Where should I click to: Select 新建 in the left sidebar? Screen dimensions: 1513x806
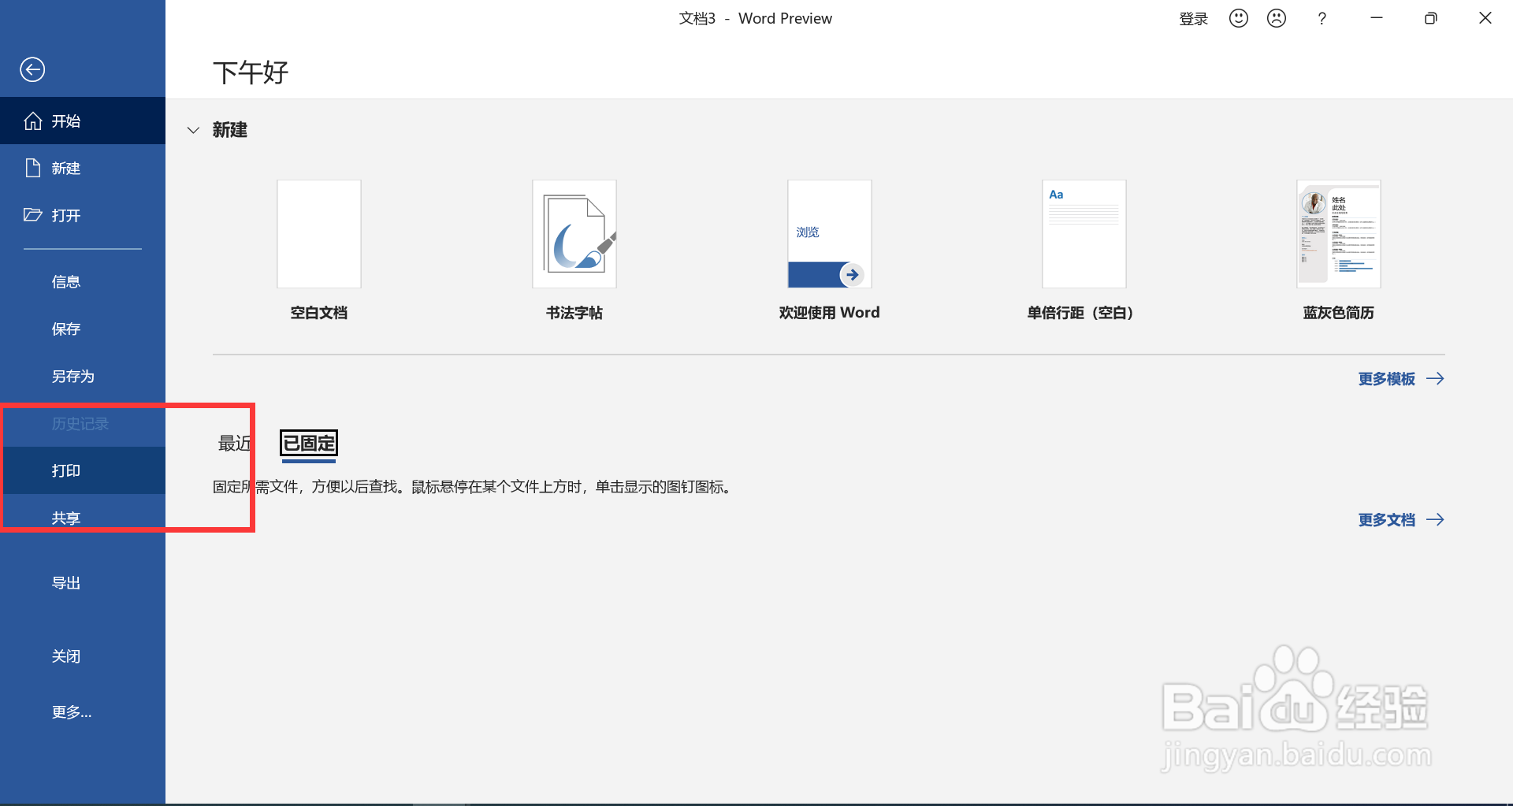83,168
